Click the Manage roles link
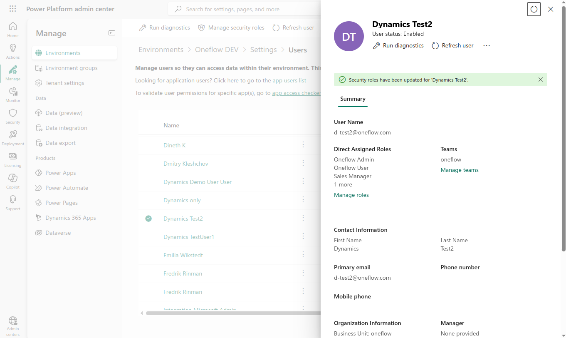 click(x=351, y=195)
